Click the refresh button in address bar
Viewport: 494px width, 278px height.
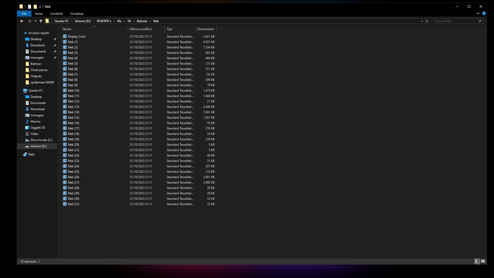[x=426, y=21]
